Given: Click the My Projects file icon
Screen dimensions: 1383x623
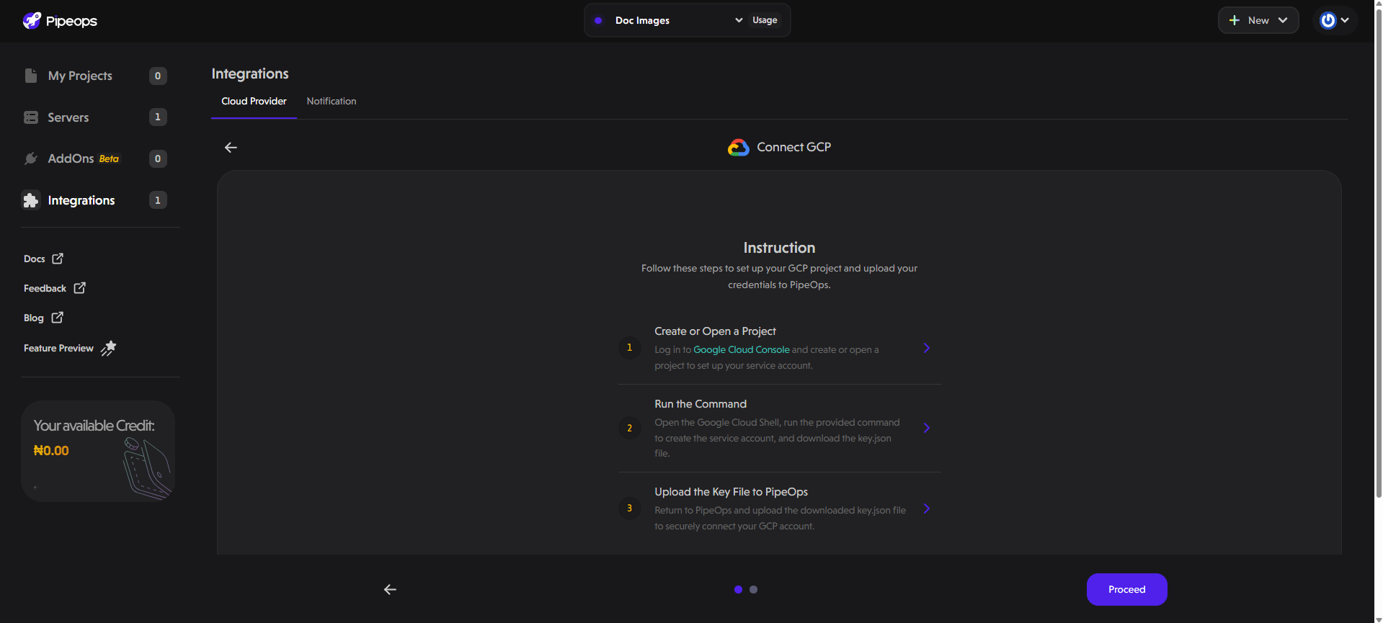Looking at the screenshot, I should point(31,76).
